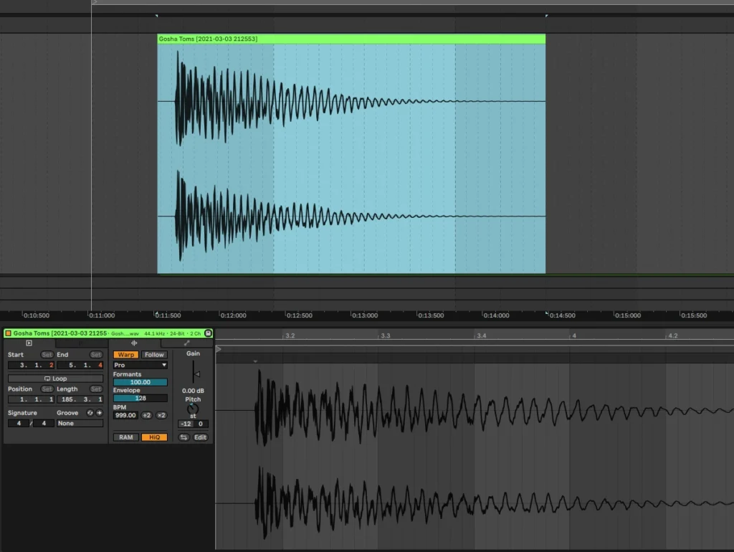Open the Clip box via its panel icon
This screenshot has width=734, height=552.
[x=29, y=343]
